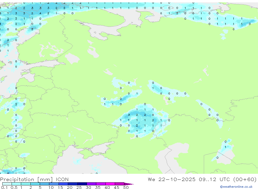Click the 2–5 mm legend swatch

point(35,184)
